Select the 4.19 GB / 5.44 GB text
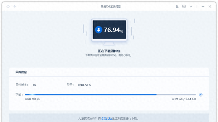 coord(184,99)
